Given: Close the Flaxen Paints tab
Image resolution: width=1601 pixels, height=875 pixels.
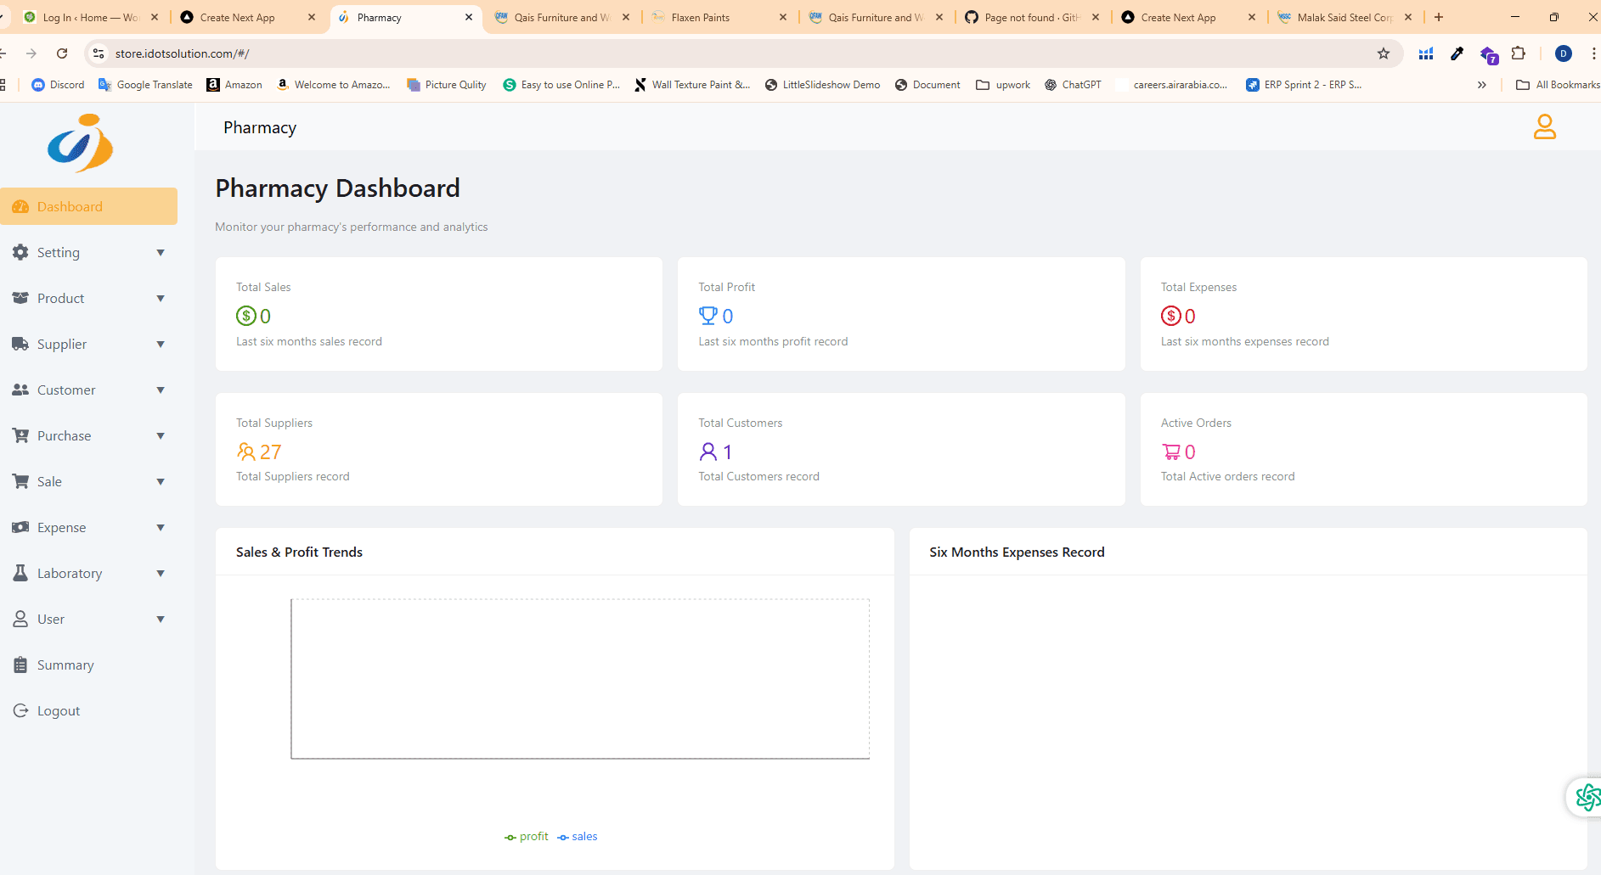Looking at the screenshot, I should (782, 17).
